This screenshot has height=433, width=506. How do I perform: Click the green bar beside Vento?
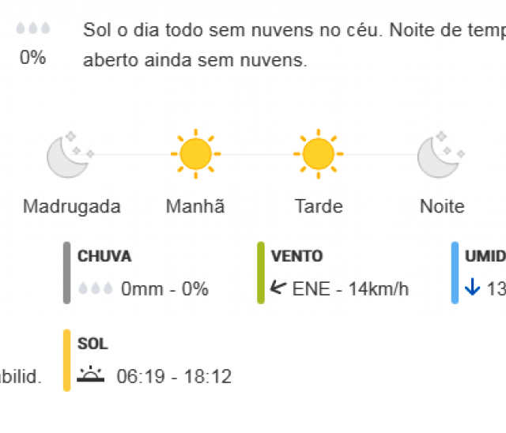(261, 273)
